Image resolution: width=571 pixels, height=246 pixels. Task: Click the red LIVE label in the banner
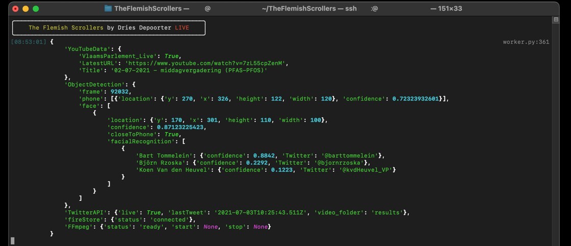181,28
